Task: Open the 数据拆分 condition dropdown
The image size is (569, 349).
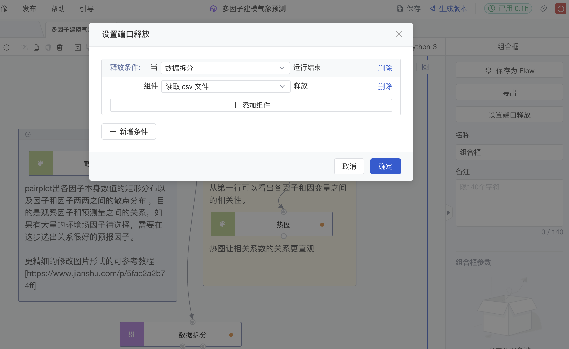Action: (x=225, y=68)
